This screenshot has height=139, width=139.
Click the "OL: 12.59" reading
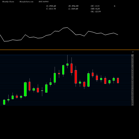tap(96, 12)
